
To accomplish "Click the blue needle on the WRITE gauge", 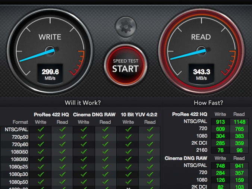I will coord(37,55).
